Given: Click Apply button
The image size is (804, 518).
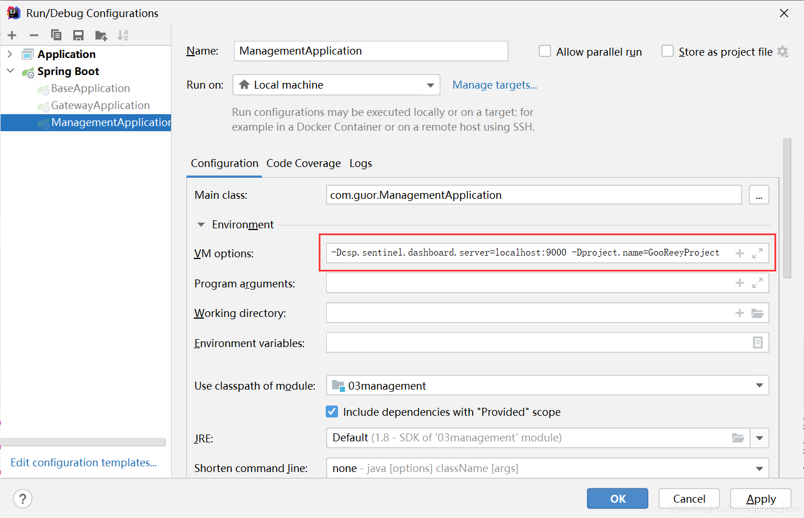Looking at the screenshot, I should coord(761,498).
